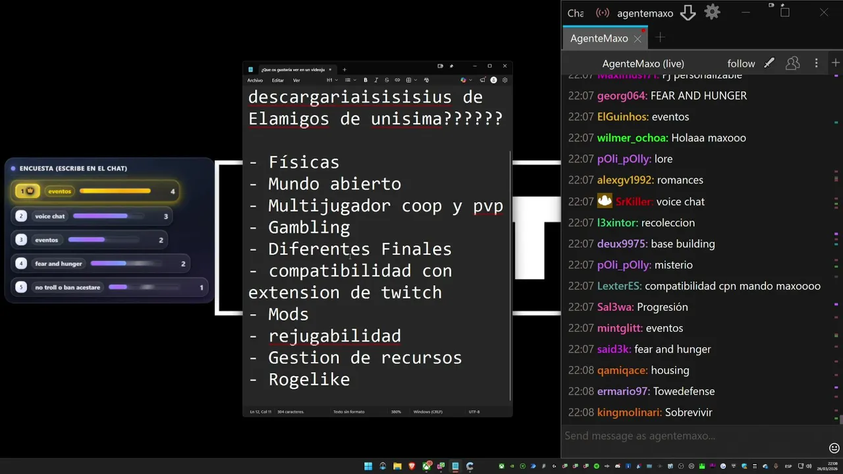The image size is (843, 474).
Task: Open the Copilot dropdown in Notepad
Action: 466,80
